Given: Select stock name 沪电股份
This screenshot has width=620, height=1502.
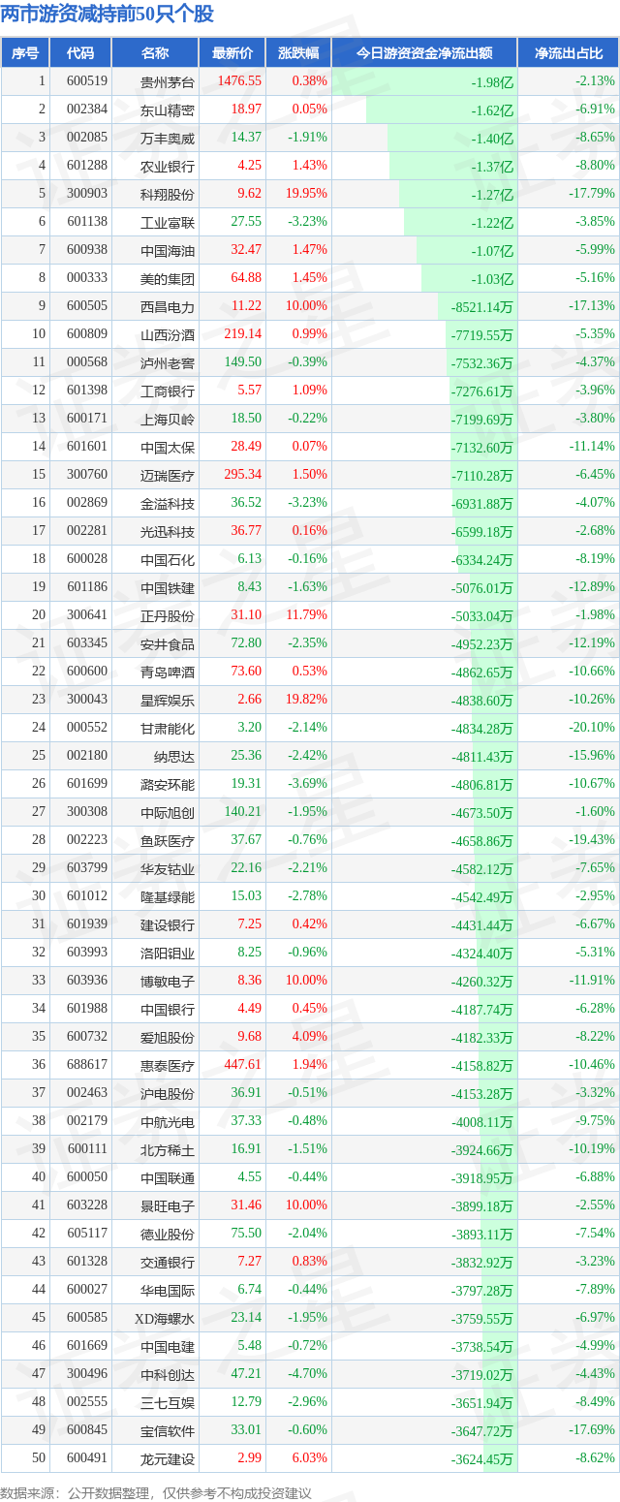Looking at the screenshot, I should [x=168, y=1093].
